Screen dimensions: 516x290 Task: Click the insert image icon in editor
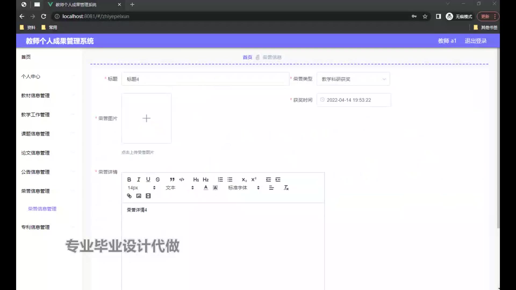(139, 196)
